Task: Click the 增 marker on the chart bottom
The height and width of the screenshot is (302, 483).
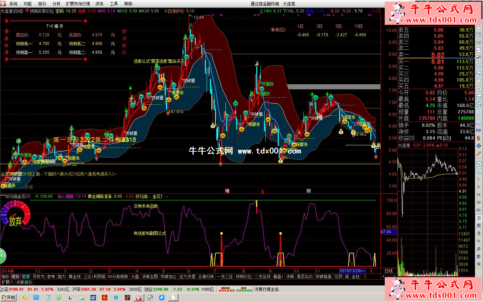Action: 227,191
